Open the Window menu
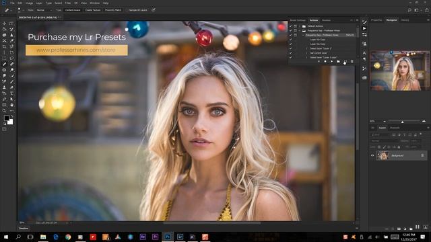The width and height of the screenshot is (431, 242). pyautogui.click(x=95, y=3)
